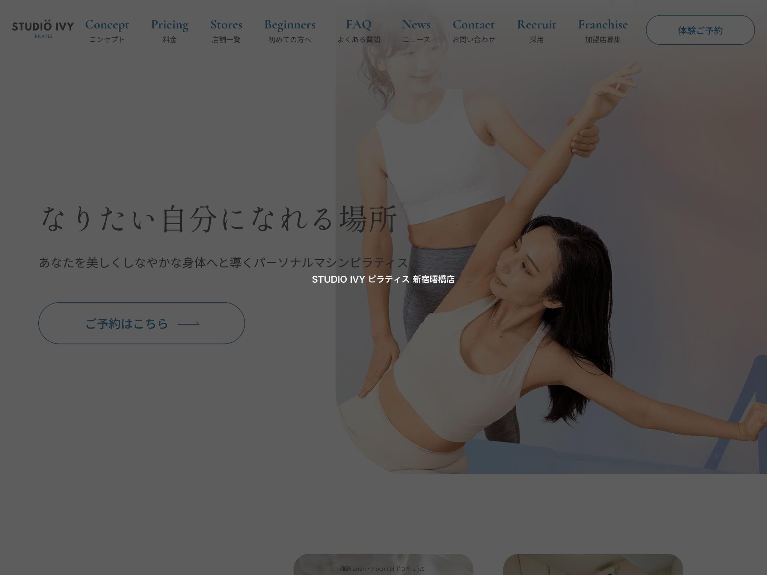This screenshot has height=575, width=767.
Task: Open the Franchise page link
Action: (603, 31)
